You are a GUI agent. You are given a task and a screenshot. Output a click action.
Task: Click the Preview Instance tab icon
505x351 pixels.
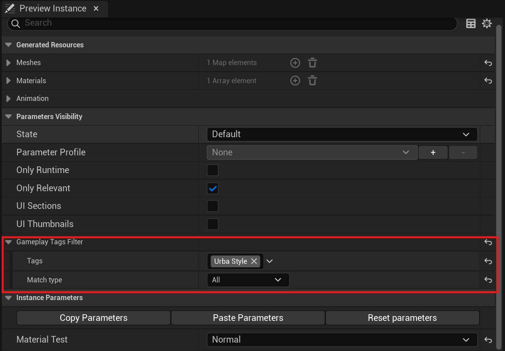tap(10, 8)
